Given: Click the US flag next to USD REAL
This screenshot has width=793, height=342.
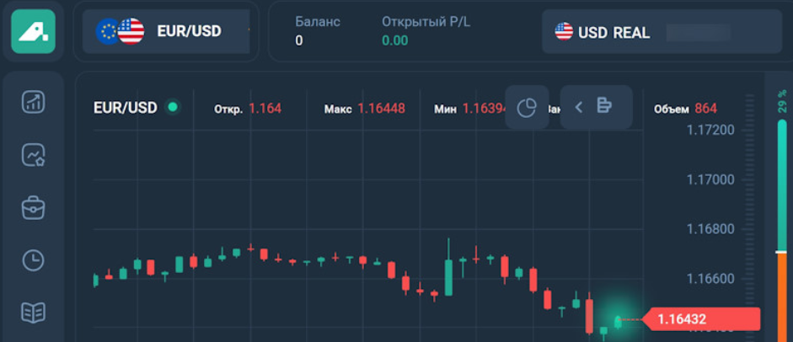Looking at the screenshot, I should [564, 32].
